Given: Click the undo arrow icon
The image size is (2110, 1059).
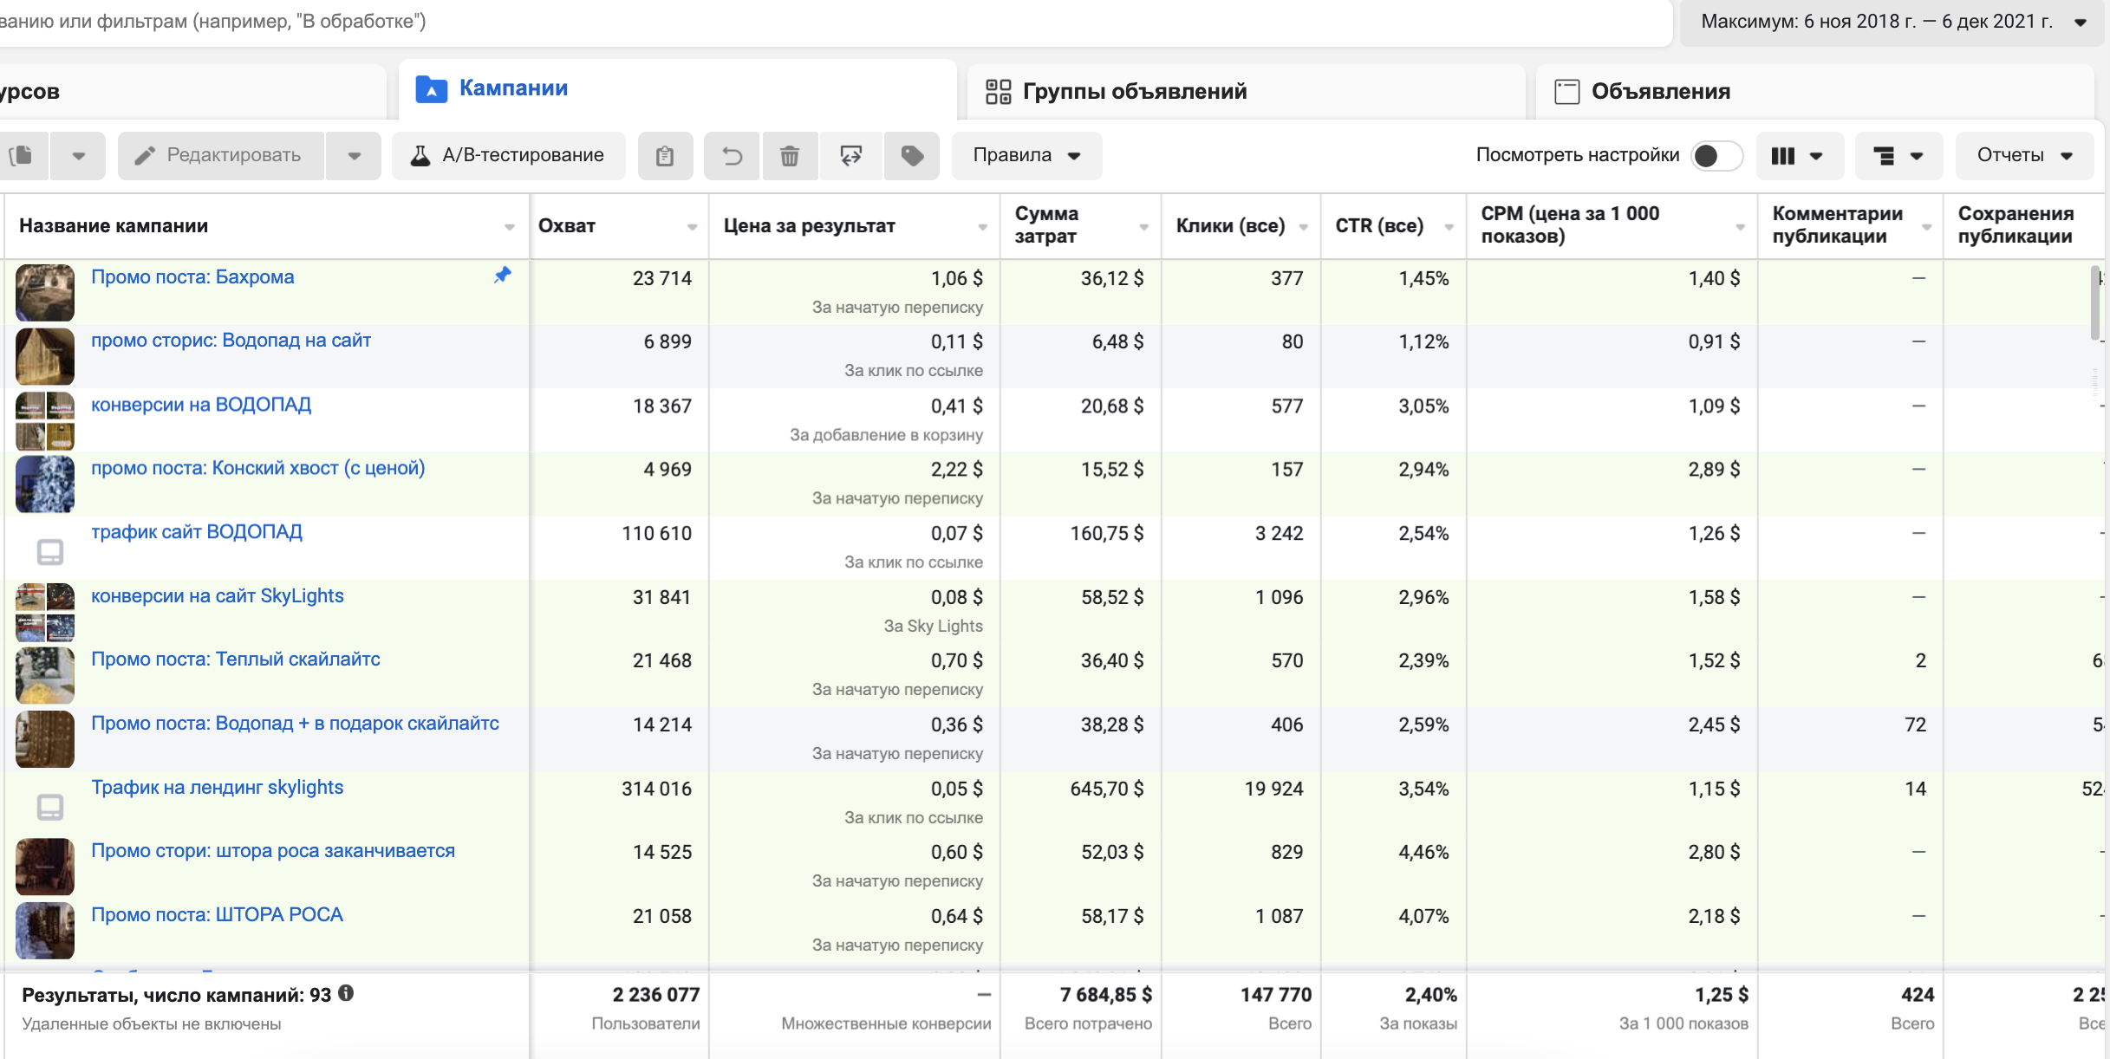Looking at the screenshot, I should (x=733, y=156).
